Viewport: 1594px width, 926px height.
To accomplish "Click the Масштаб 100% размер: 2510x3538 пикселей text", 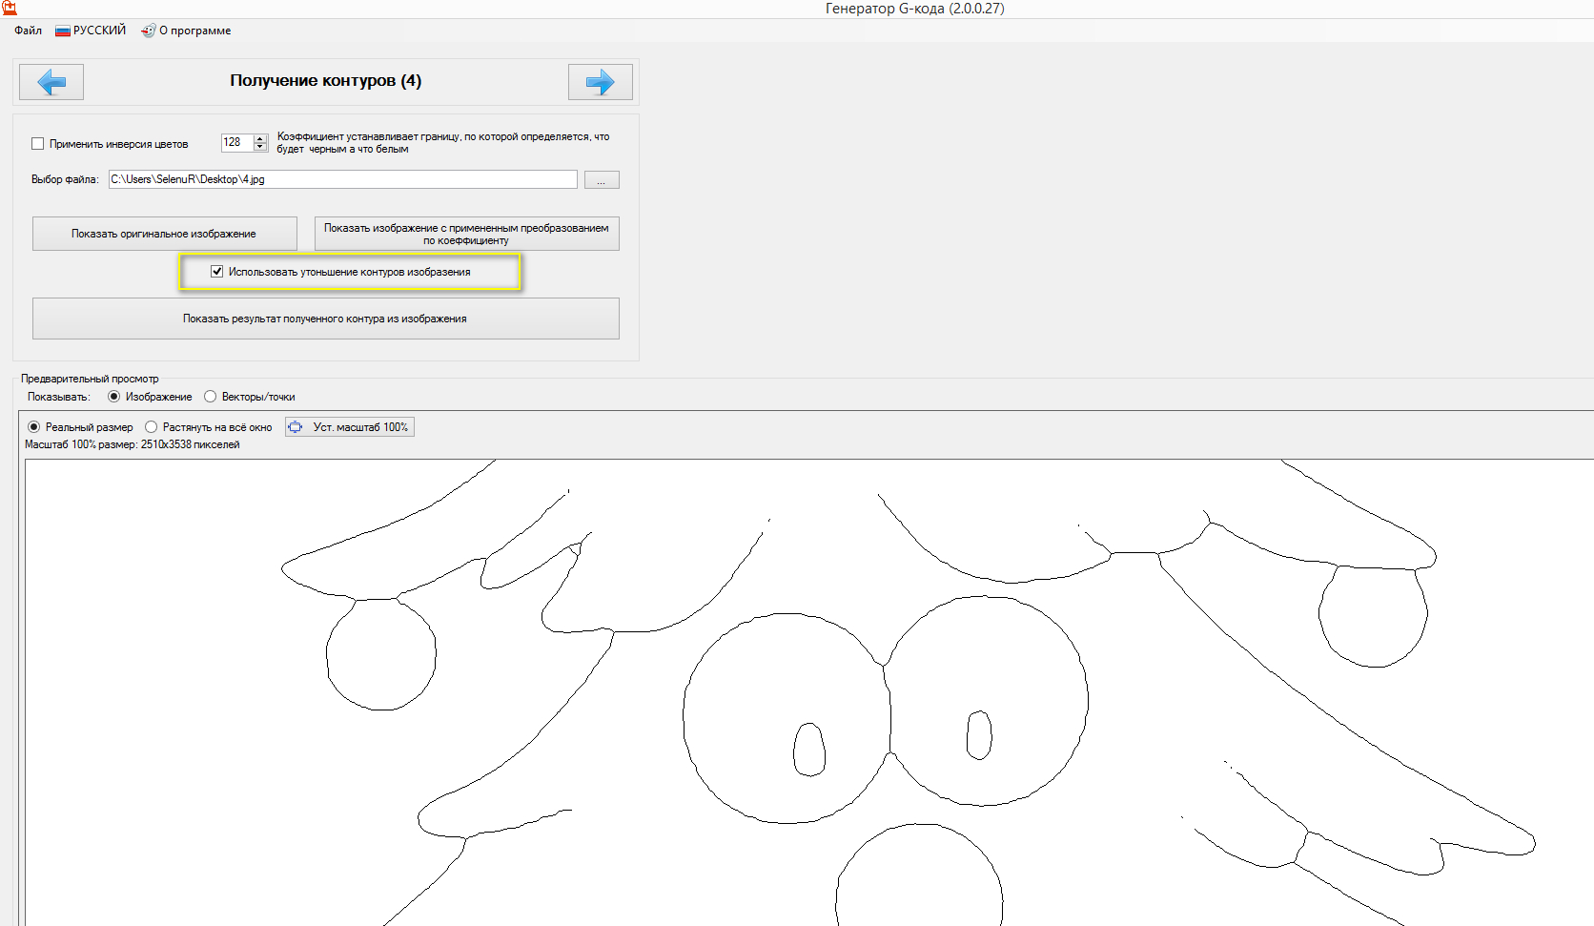I will pos(133,444).
